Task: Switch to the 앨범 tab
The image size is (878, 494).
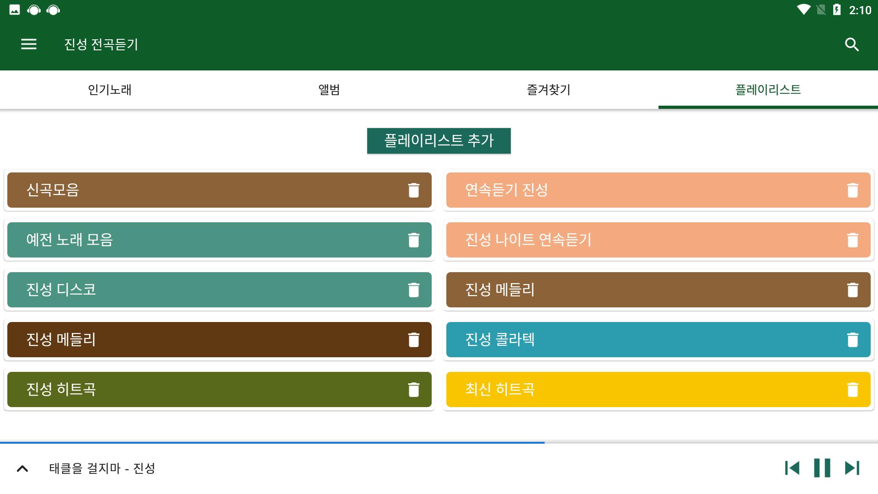Action: click(329, 90)
